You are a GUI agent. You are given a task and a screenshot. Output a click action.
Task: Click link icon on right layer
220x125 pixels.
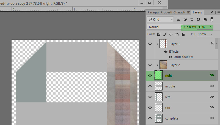click(x=212, y=75)
